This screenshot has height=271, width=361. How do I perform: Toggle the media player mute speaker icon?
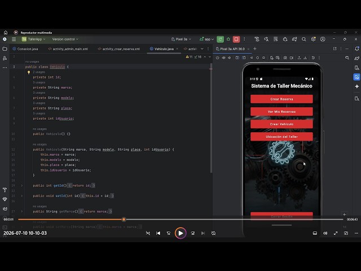click(325, 233)
